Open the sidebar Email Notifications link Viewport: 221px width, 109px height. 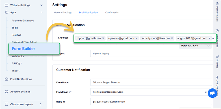point(21,79)
